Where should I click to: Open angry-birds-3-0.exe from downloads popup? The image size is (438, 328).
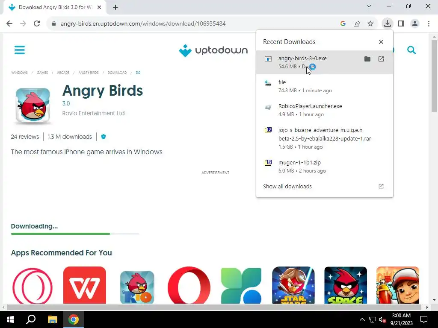[x=381, y=59]
